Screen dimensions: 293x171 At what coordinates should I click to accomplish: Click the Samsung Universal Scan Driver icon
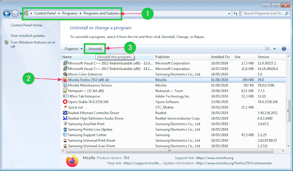pos(65,146)
